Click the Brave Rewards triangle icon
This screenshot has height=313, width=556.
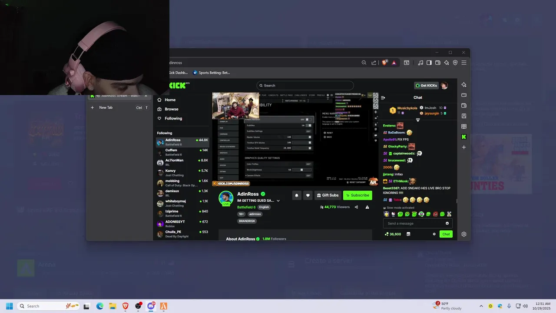394,63
